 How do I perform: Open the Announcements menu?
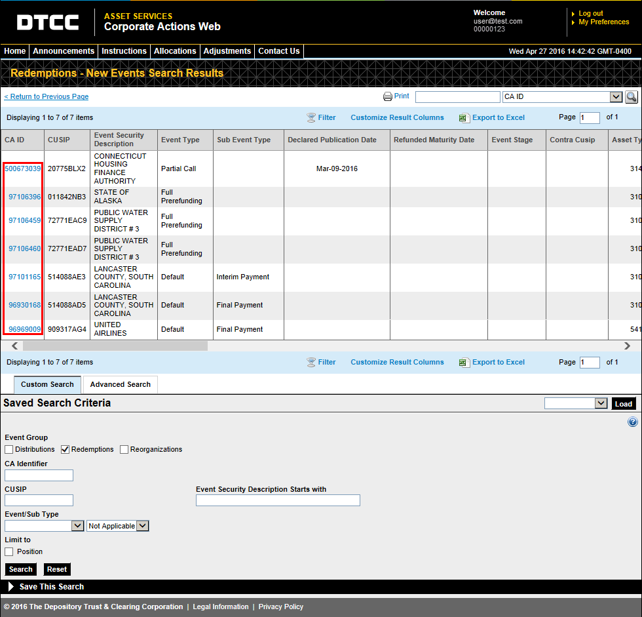point(64,51)
